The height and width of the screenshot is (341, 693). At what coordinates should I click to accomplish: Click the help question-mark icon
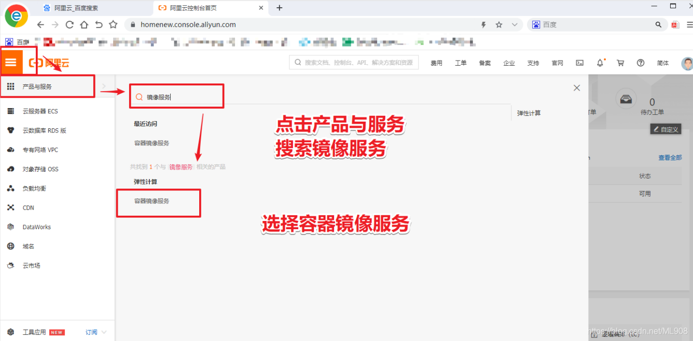(x=641, y=63)
